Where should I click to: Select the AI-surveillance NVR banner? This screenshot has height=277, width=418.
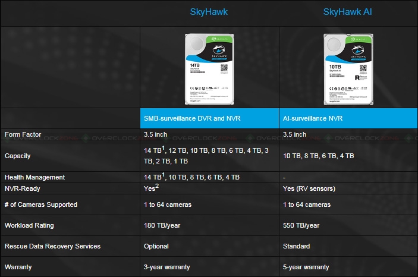point(348,118)
